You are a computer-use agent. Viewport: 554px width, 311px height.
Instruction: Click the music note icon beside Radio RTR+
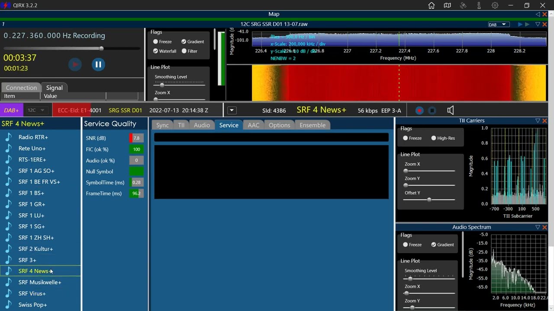coord(8,137)
